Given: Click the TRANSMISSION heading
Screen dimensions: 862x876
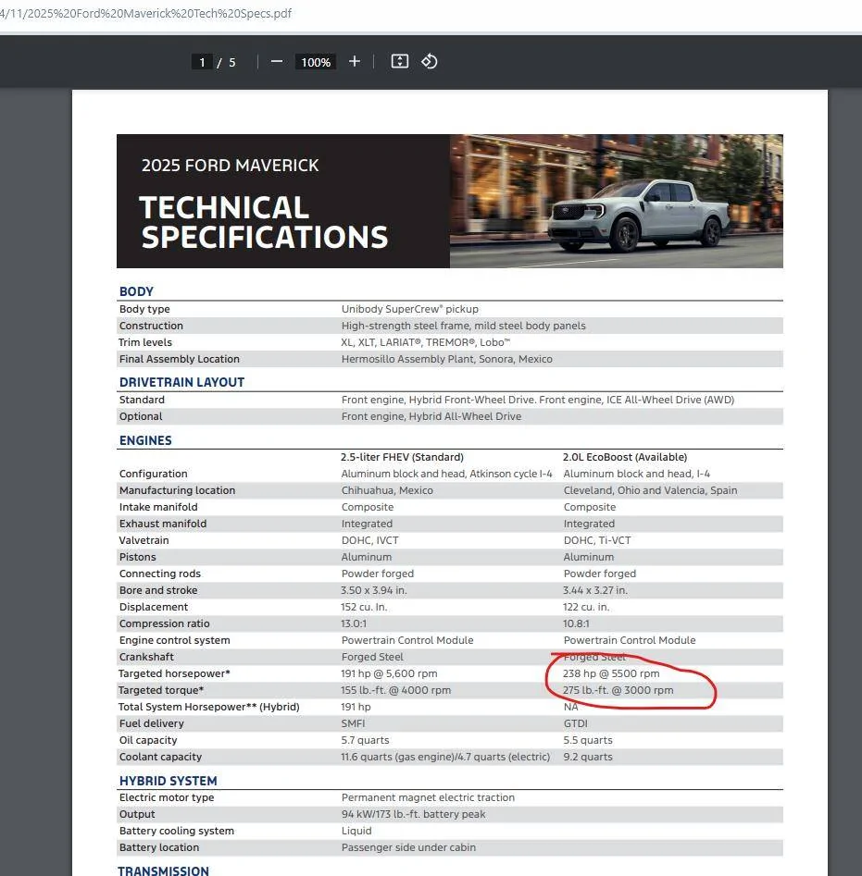Looking at the screenshot, I should [163, 870].
